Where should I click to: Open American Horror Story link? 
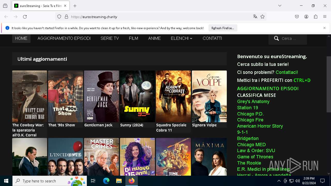click(260, 126)
